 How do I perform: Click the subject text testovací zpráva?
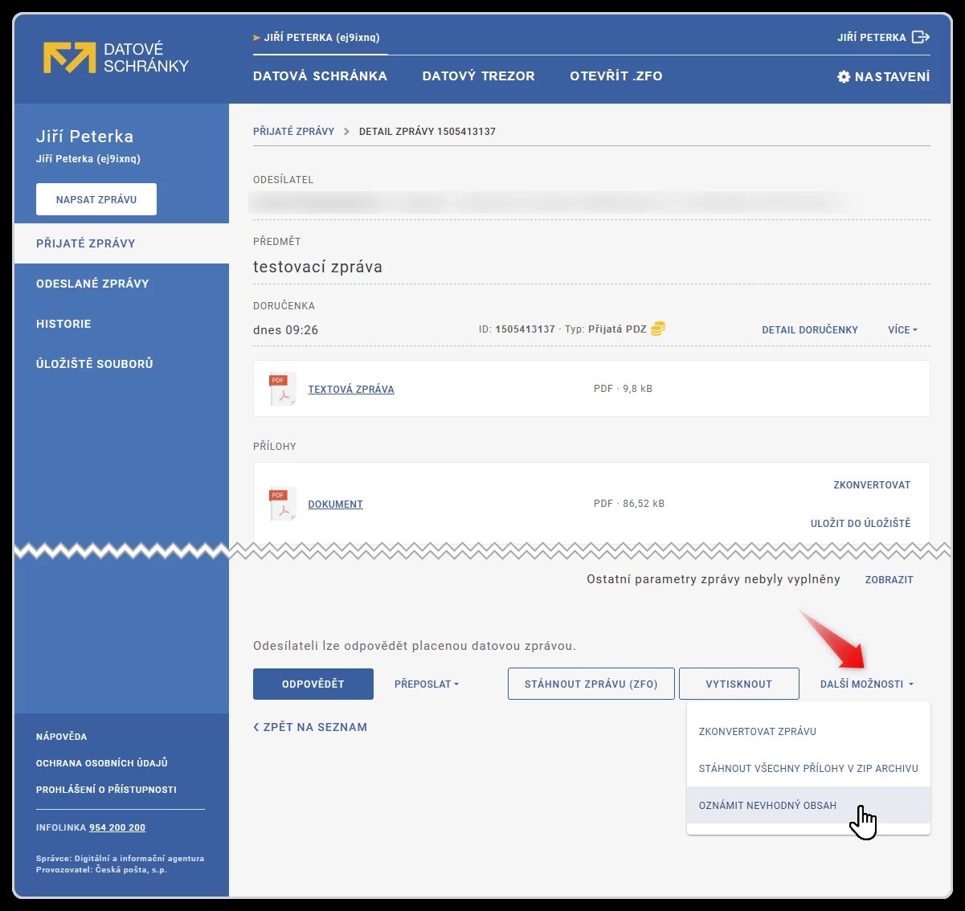tap(317, 268)
